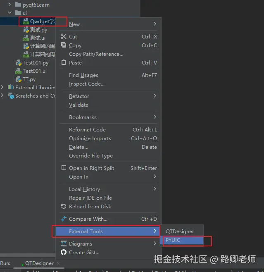Click the External Libraries bars icon
This screenshot has width=264, height=272.
click(x=11, y=87)
